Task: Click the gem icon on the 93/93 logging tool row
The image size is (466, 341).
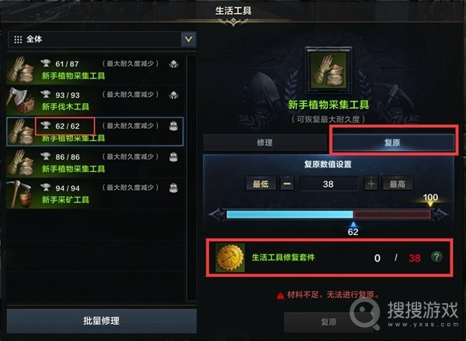Action: (x=173, y=95)
